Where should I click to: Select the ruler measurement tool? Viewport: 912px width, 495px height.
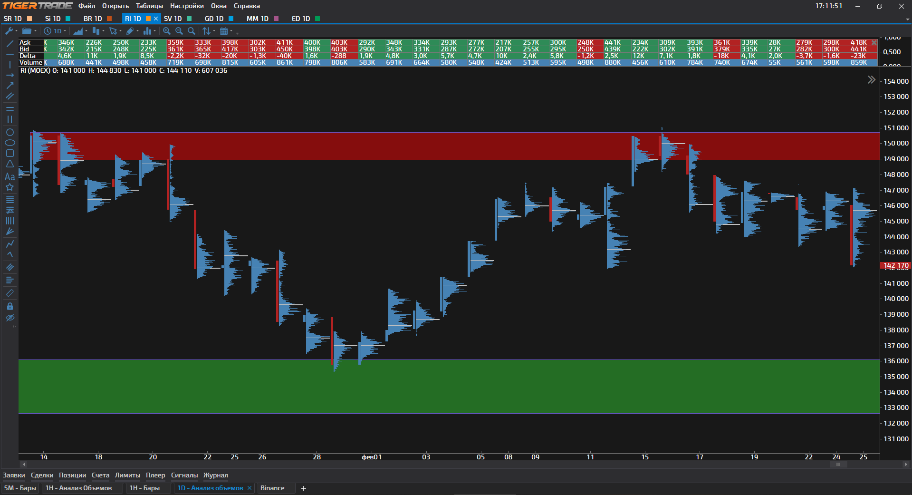point(10,293)
